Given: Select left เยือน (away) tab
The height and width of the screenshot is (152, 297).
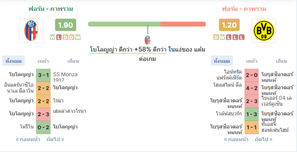Looking at the screenshot, I should click(x=73, y=61).
